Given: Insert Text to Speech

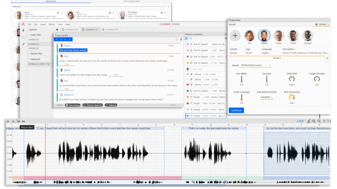Looking at the screenshot, I should point(92,105).
